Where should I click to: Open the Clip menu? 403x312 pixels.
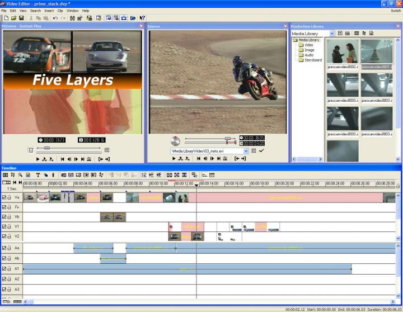60,11
